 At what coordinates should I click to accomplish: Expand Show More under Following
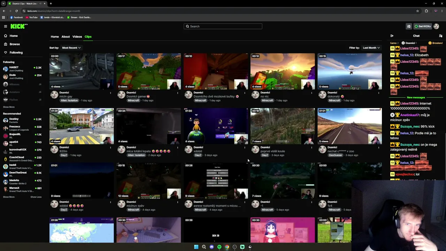pos(9,107)
